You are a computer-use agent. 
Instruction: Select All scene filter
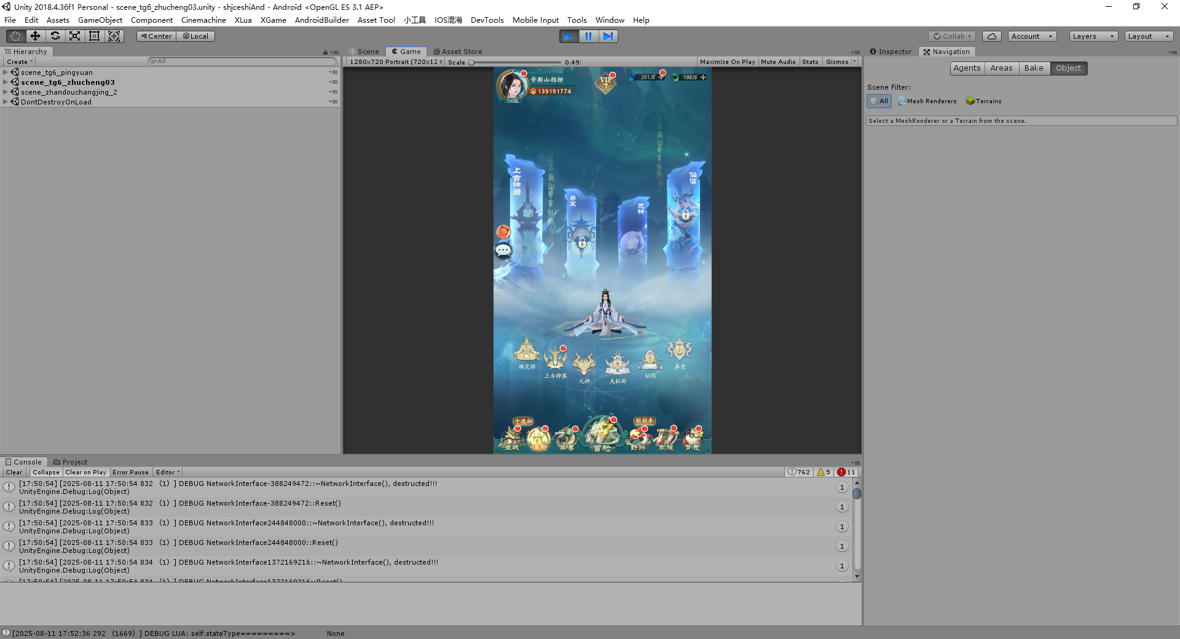879,101
